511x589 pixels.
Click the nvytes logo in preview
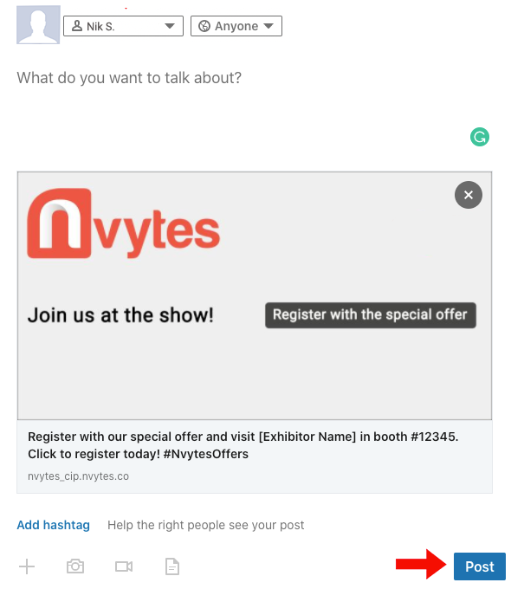pyautogui.click(x=123, y=223)
